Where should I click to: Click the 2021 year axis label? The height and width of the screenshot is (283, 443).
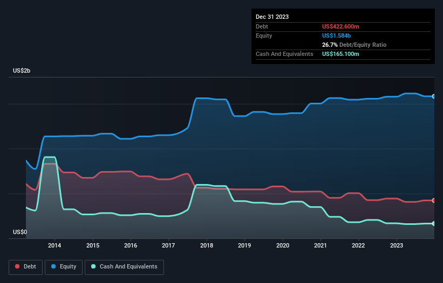click(321, 246)
